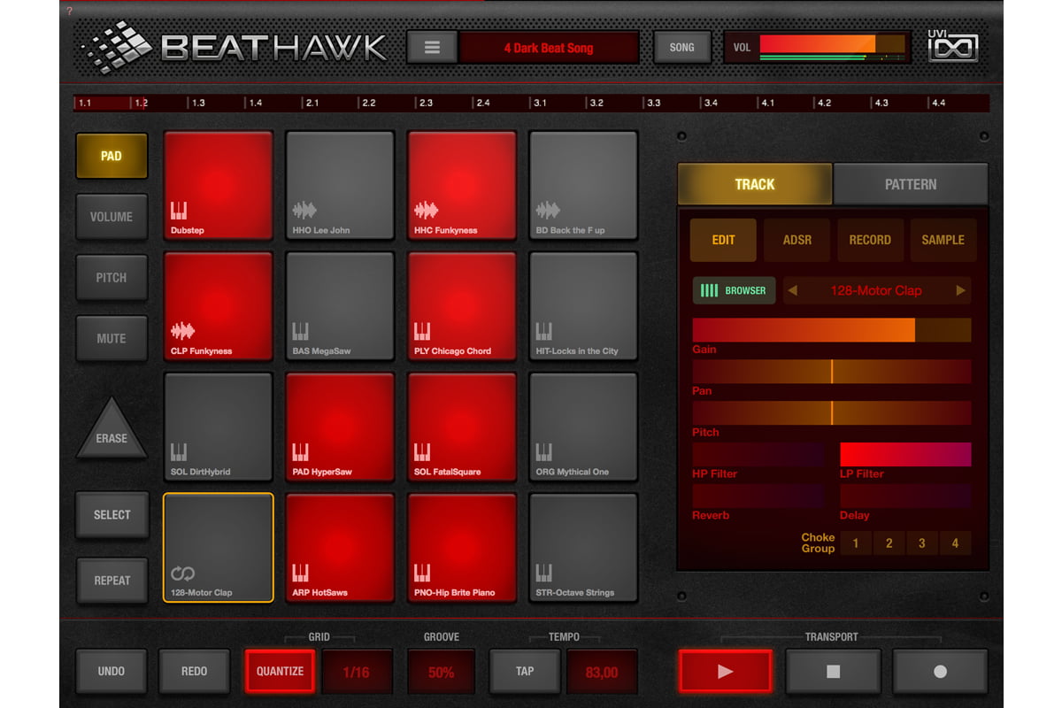Enable MUTE mode
The image size is (1062, 708).
click(112, 338)
